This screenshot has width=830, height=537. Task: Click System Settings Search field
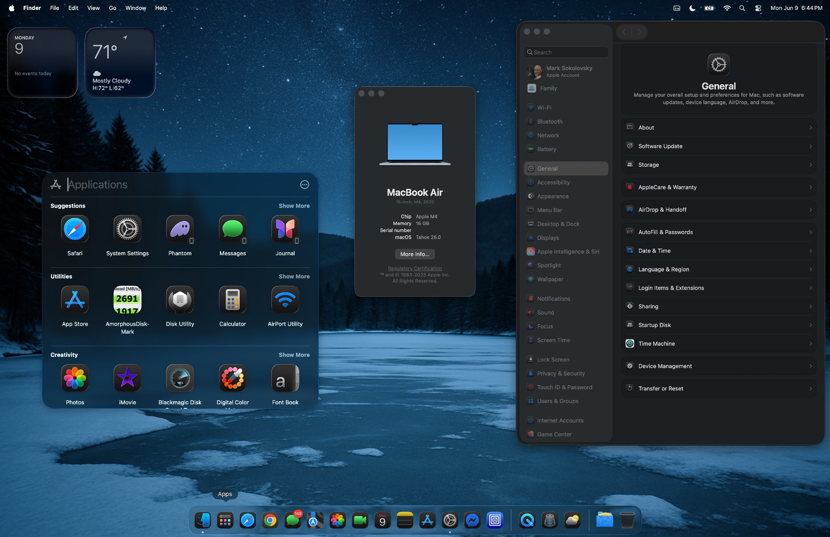point(566,52)
